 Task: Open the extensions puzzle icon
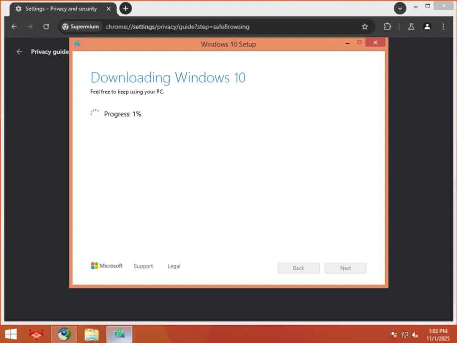(x=387, y=26)
